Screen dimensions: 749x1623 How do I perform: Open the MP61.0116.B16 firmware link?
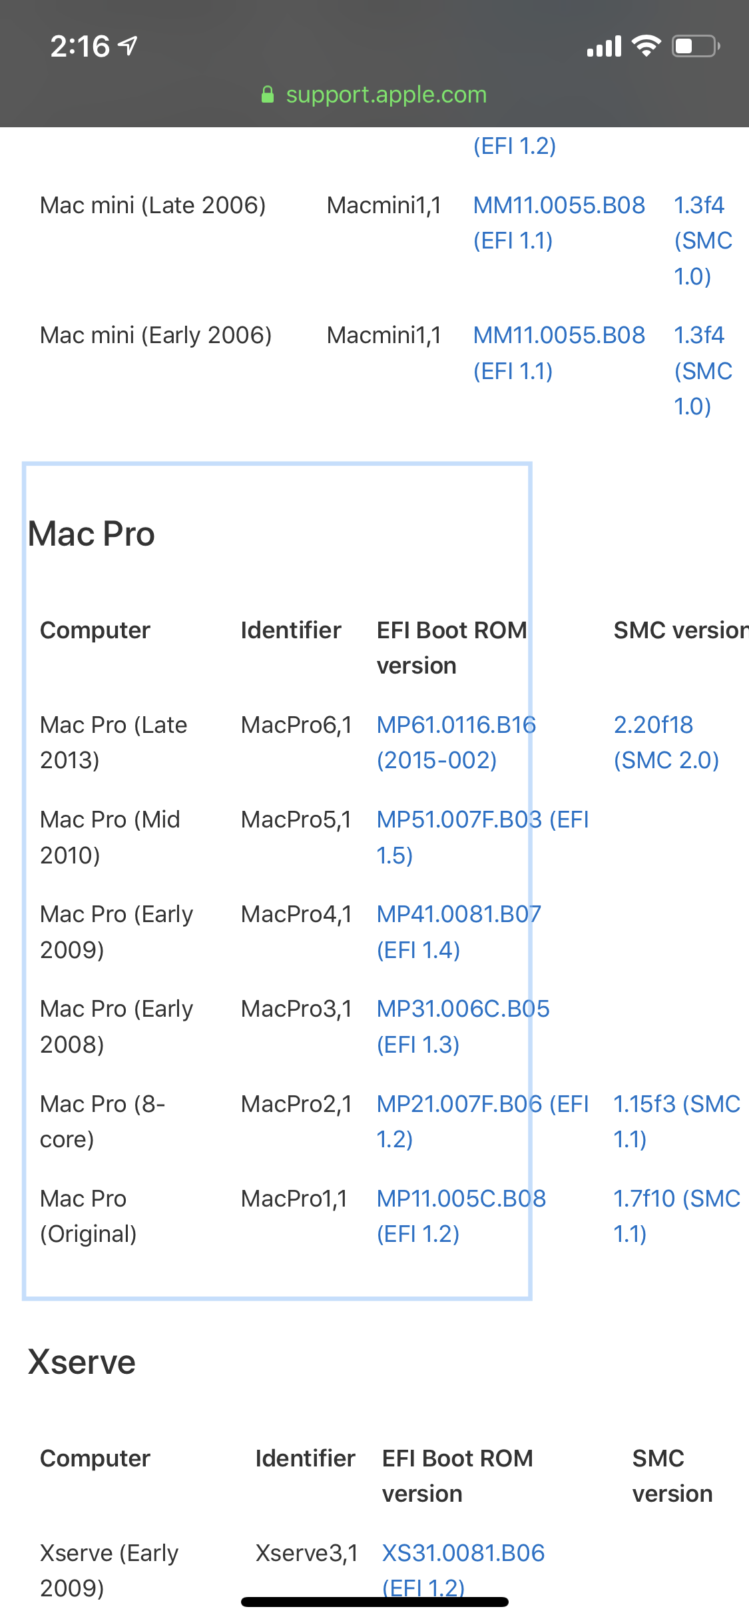456,726
